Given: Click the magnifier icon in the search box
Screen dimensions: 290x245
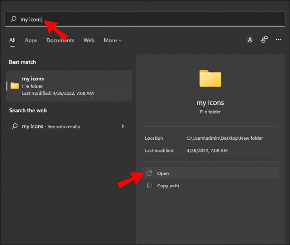Looking at the screenshot, I should (x=14, y=19).
